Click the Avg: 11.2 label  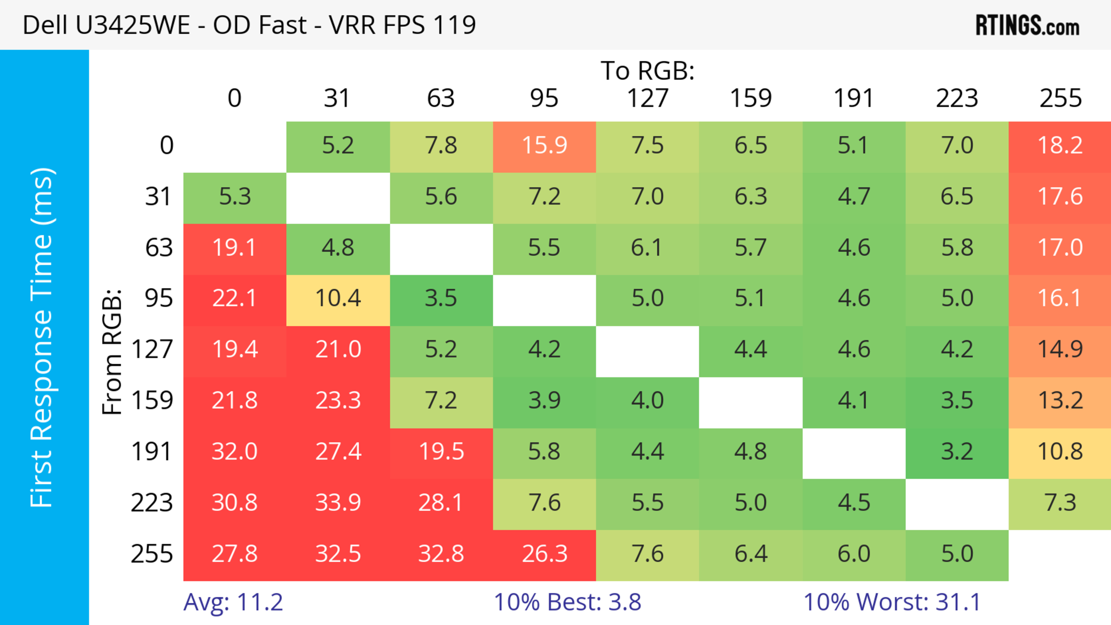click(233, 602)
